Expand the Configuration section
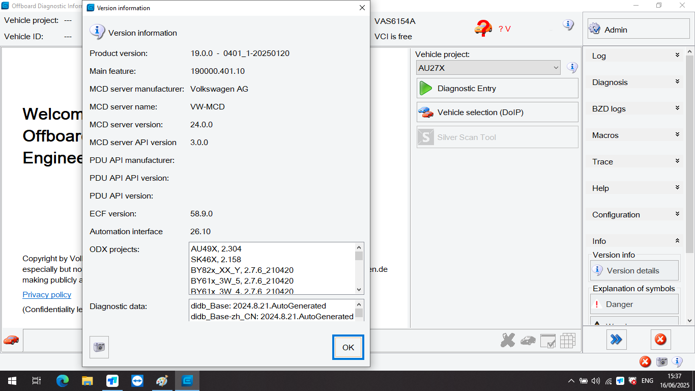695x391 pixels. tap(634, 214)
